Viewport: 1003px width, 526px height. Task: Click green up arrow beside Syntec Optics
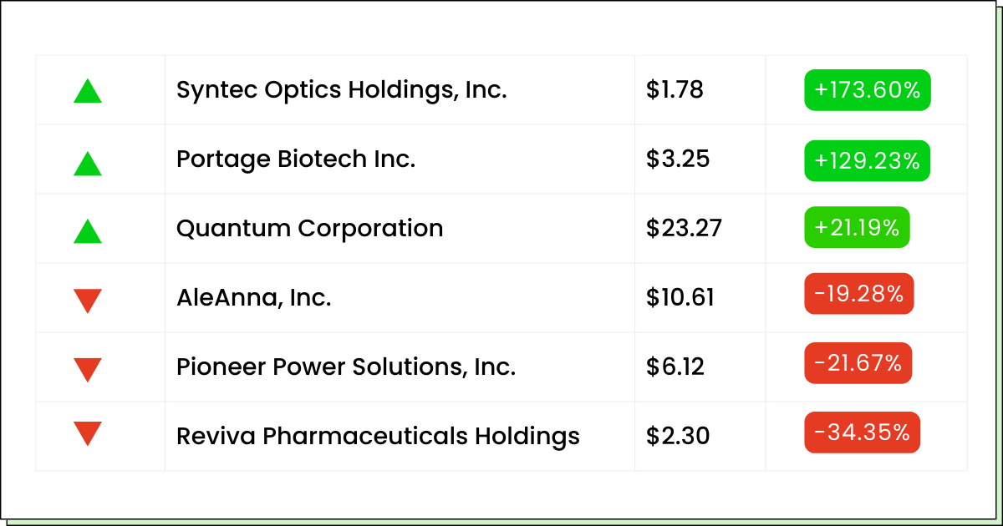(88, 91)
